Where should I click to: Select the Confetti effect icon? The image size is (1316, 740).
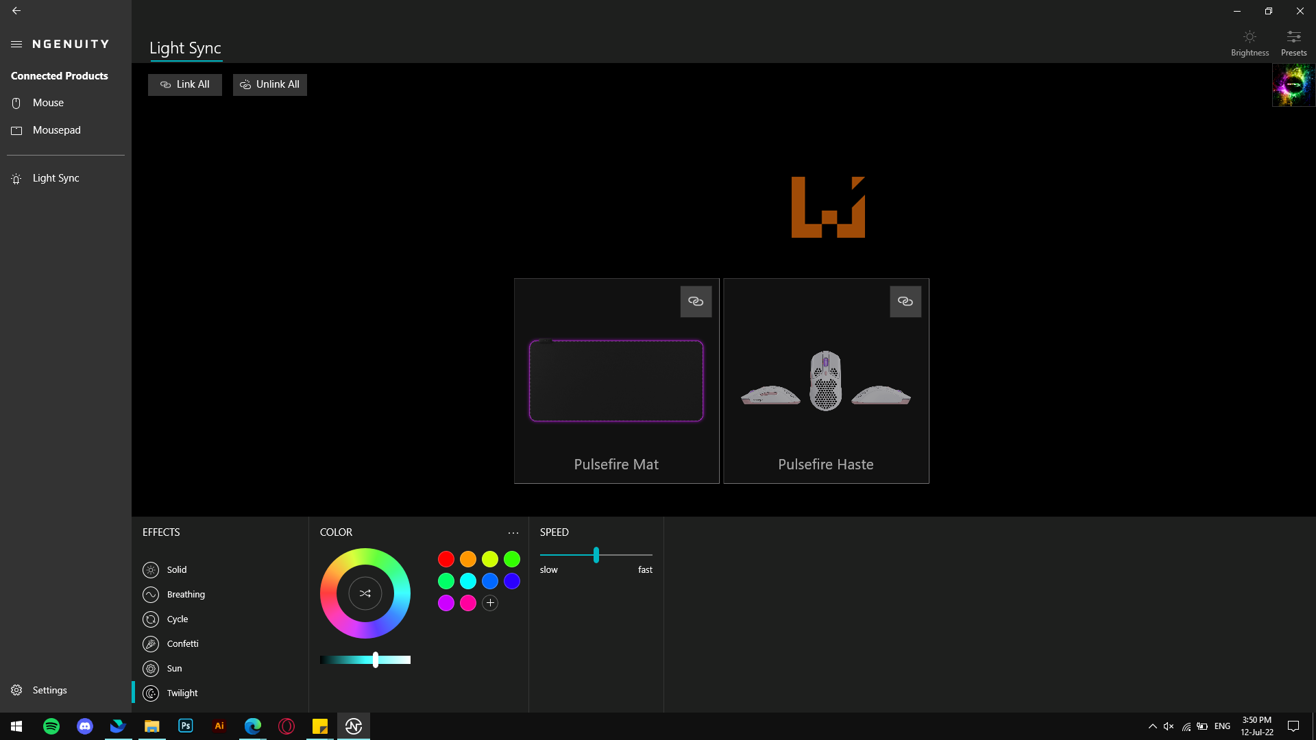click(151, 644)
